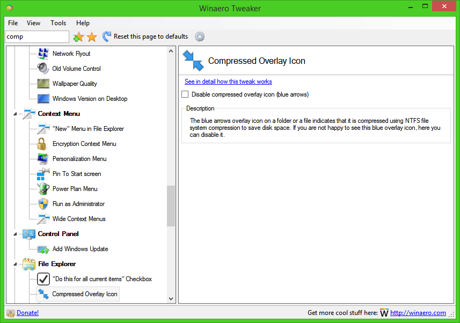Click the Run as Administrator shield icon
The image size is (460, 323).
click(x=43, y=203)
